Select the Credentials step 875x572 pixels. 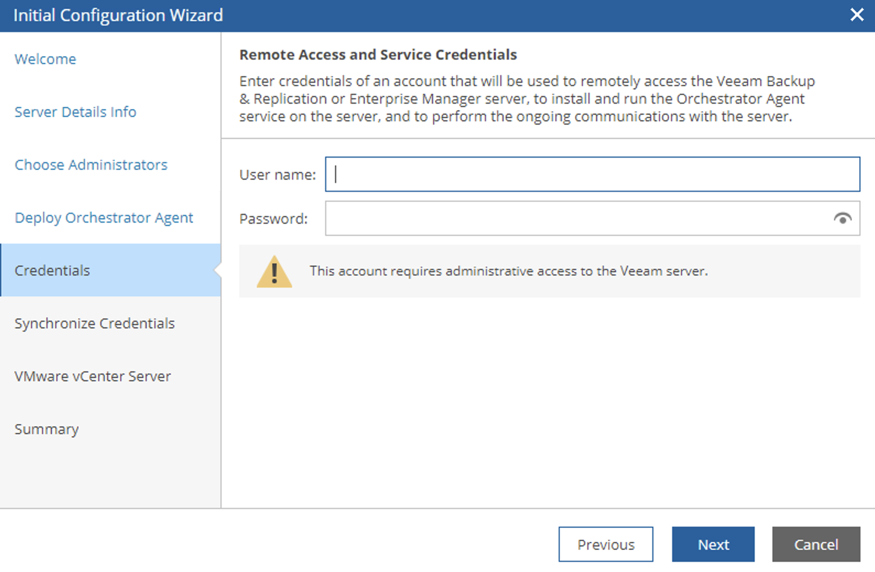click(x=110, y=270)
